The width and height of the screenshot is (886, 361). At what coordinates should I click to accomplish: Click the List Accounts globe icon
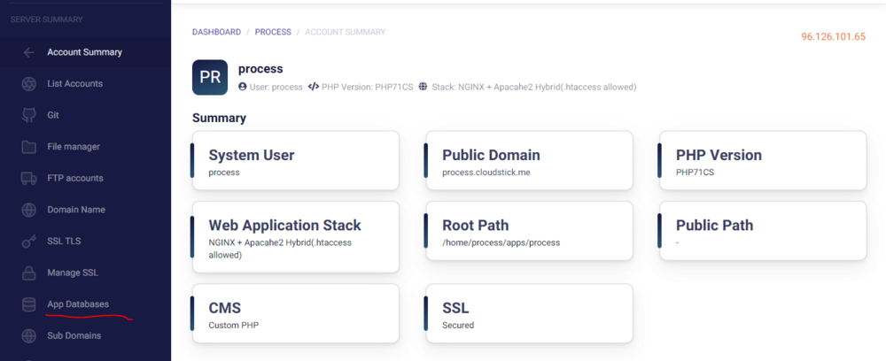tap(29, 84)
